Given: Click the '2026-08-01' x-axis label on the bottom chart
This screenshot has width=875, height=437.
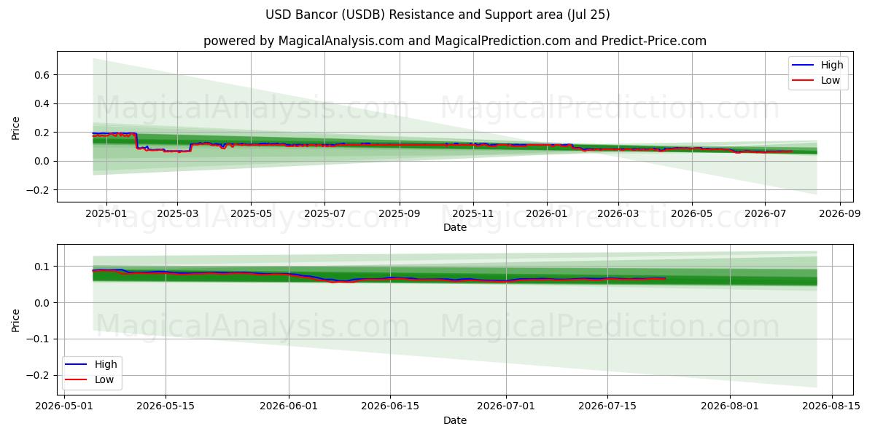Looking at the screenshot, I should point(730,408).
